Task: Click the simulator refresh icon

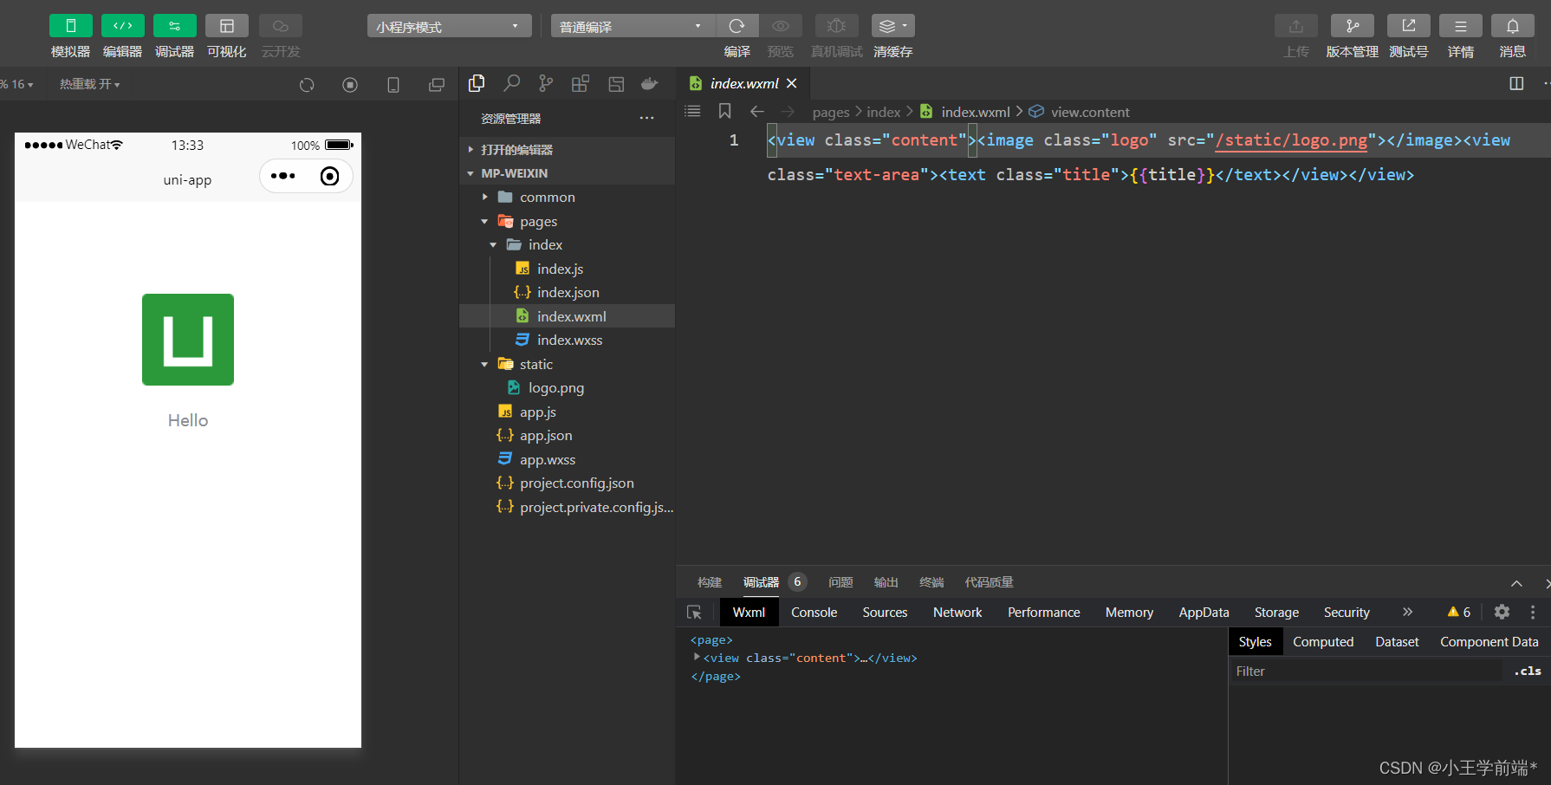Action: pyautogui.click(x=307, y=85)
